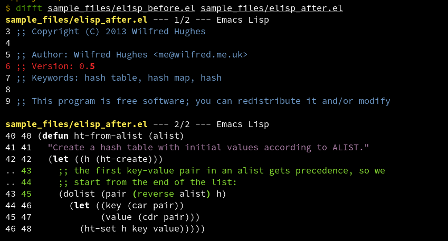Click the bold defun keyword
448x241 pixels.
[55, 136]
